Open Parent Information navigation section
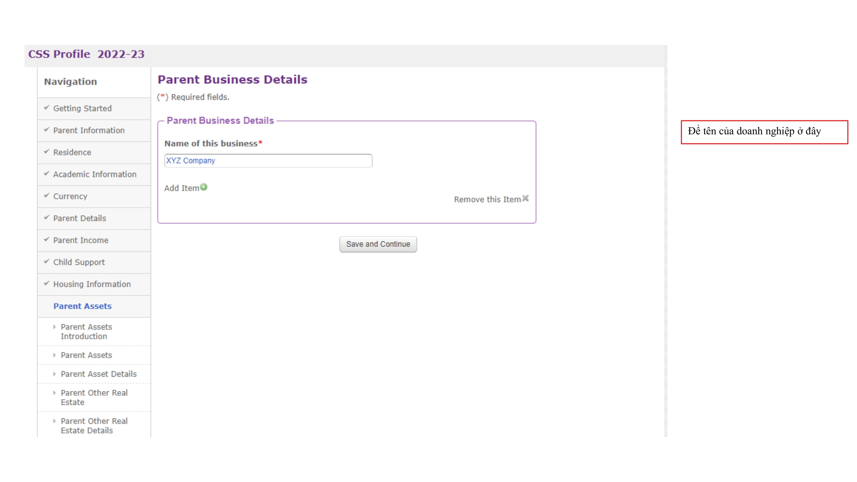Viewport: 857px width, 482px height. (x=89, y=130)
